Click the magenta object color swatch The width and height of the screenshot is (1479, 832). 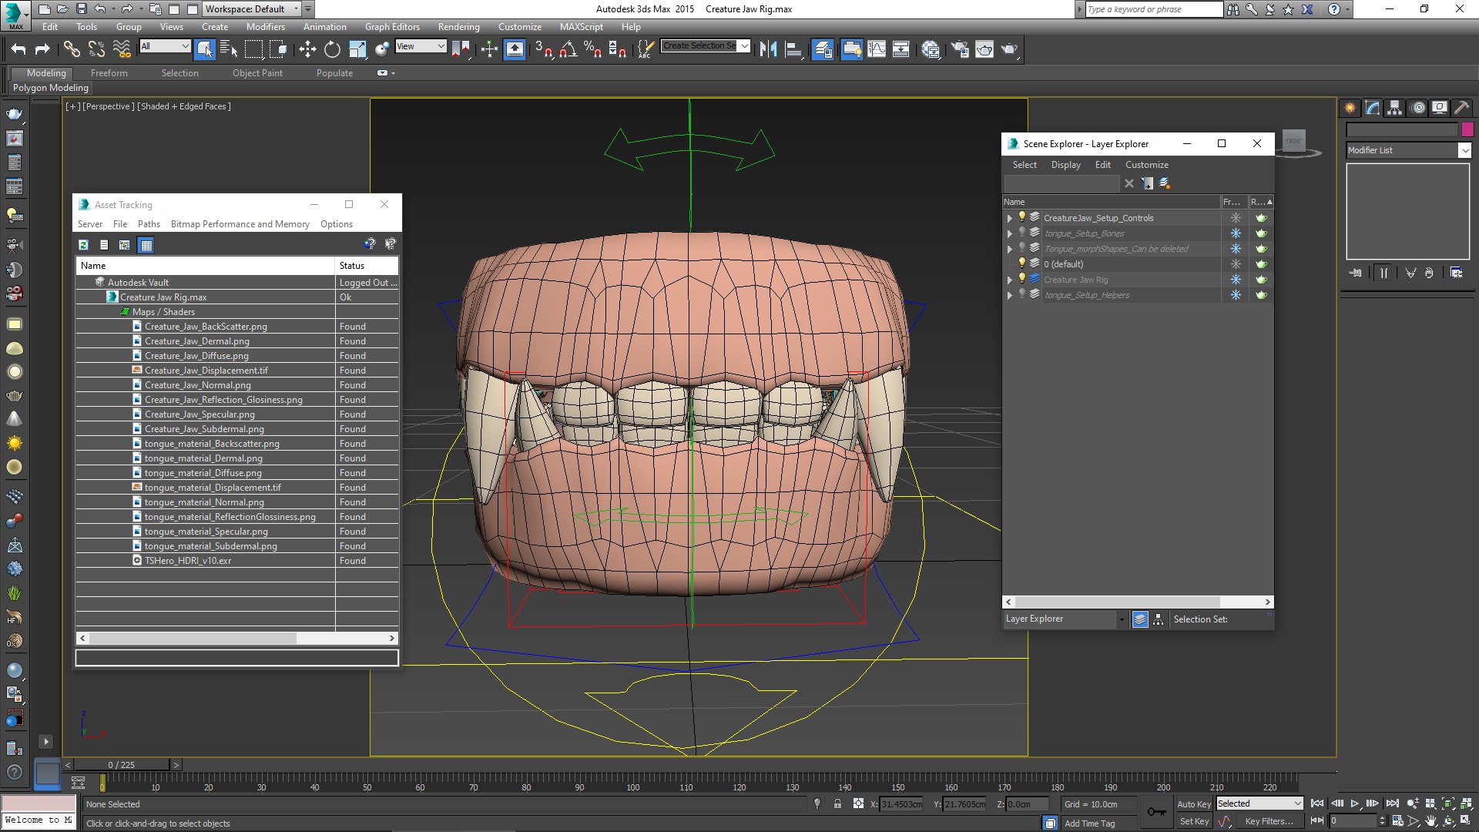pyautogui.click(x=1467, y=129)
